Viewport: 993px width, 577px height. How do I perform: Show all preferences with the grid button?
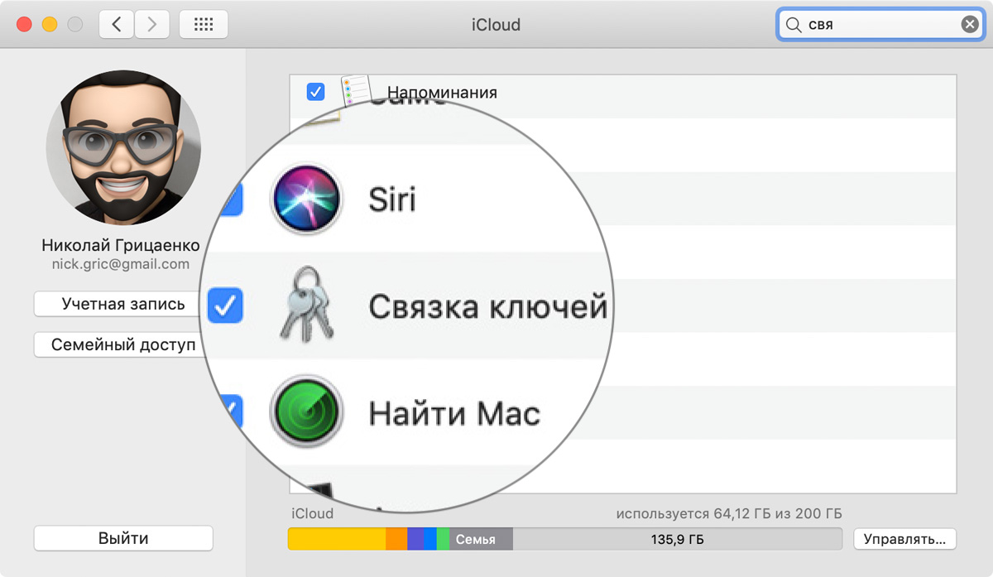pyautogui.click(x=204, y=25)
